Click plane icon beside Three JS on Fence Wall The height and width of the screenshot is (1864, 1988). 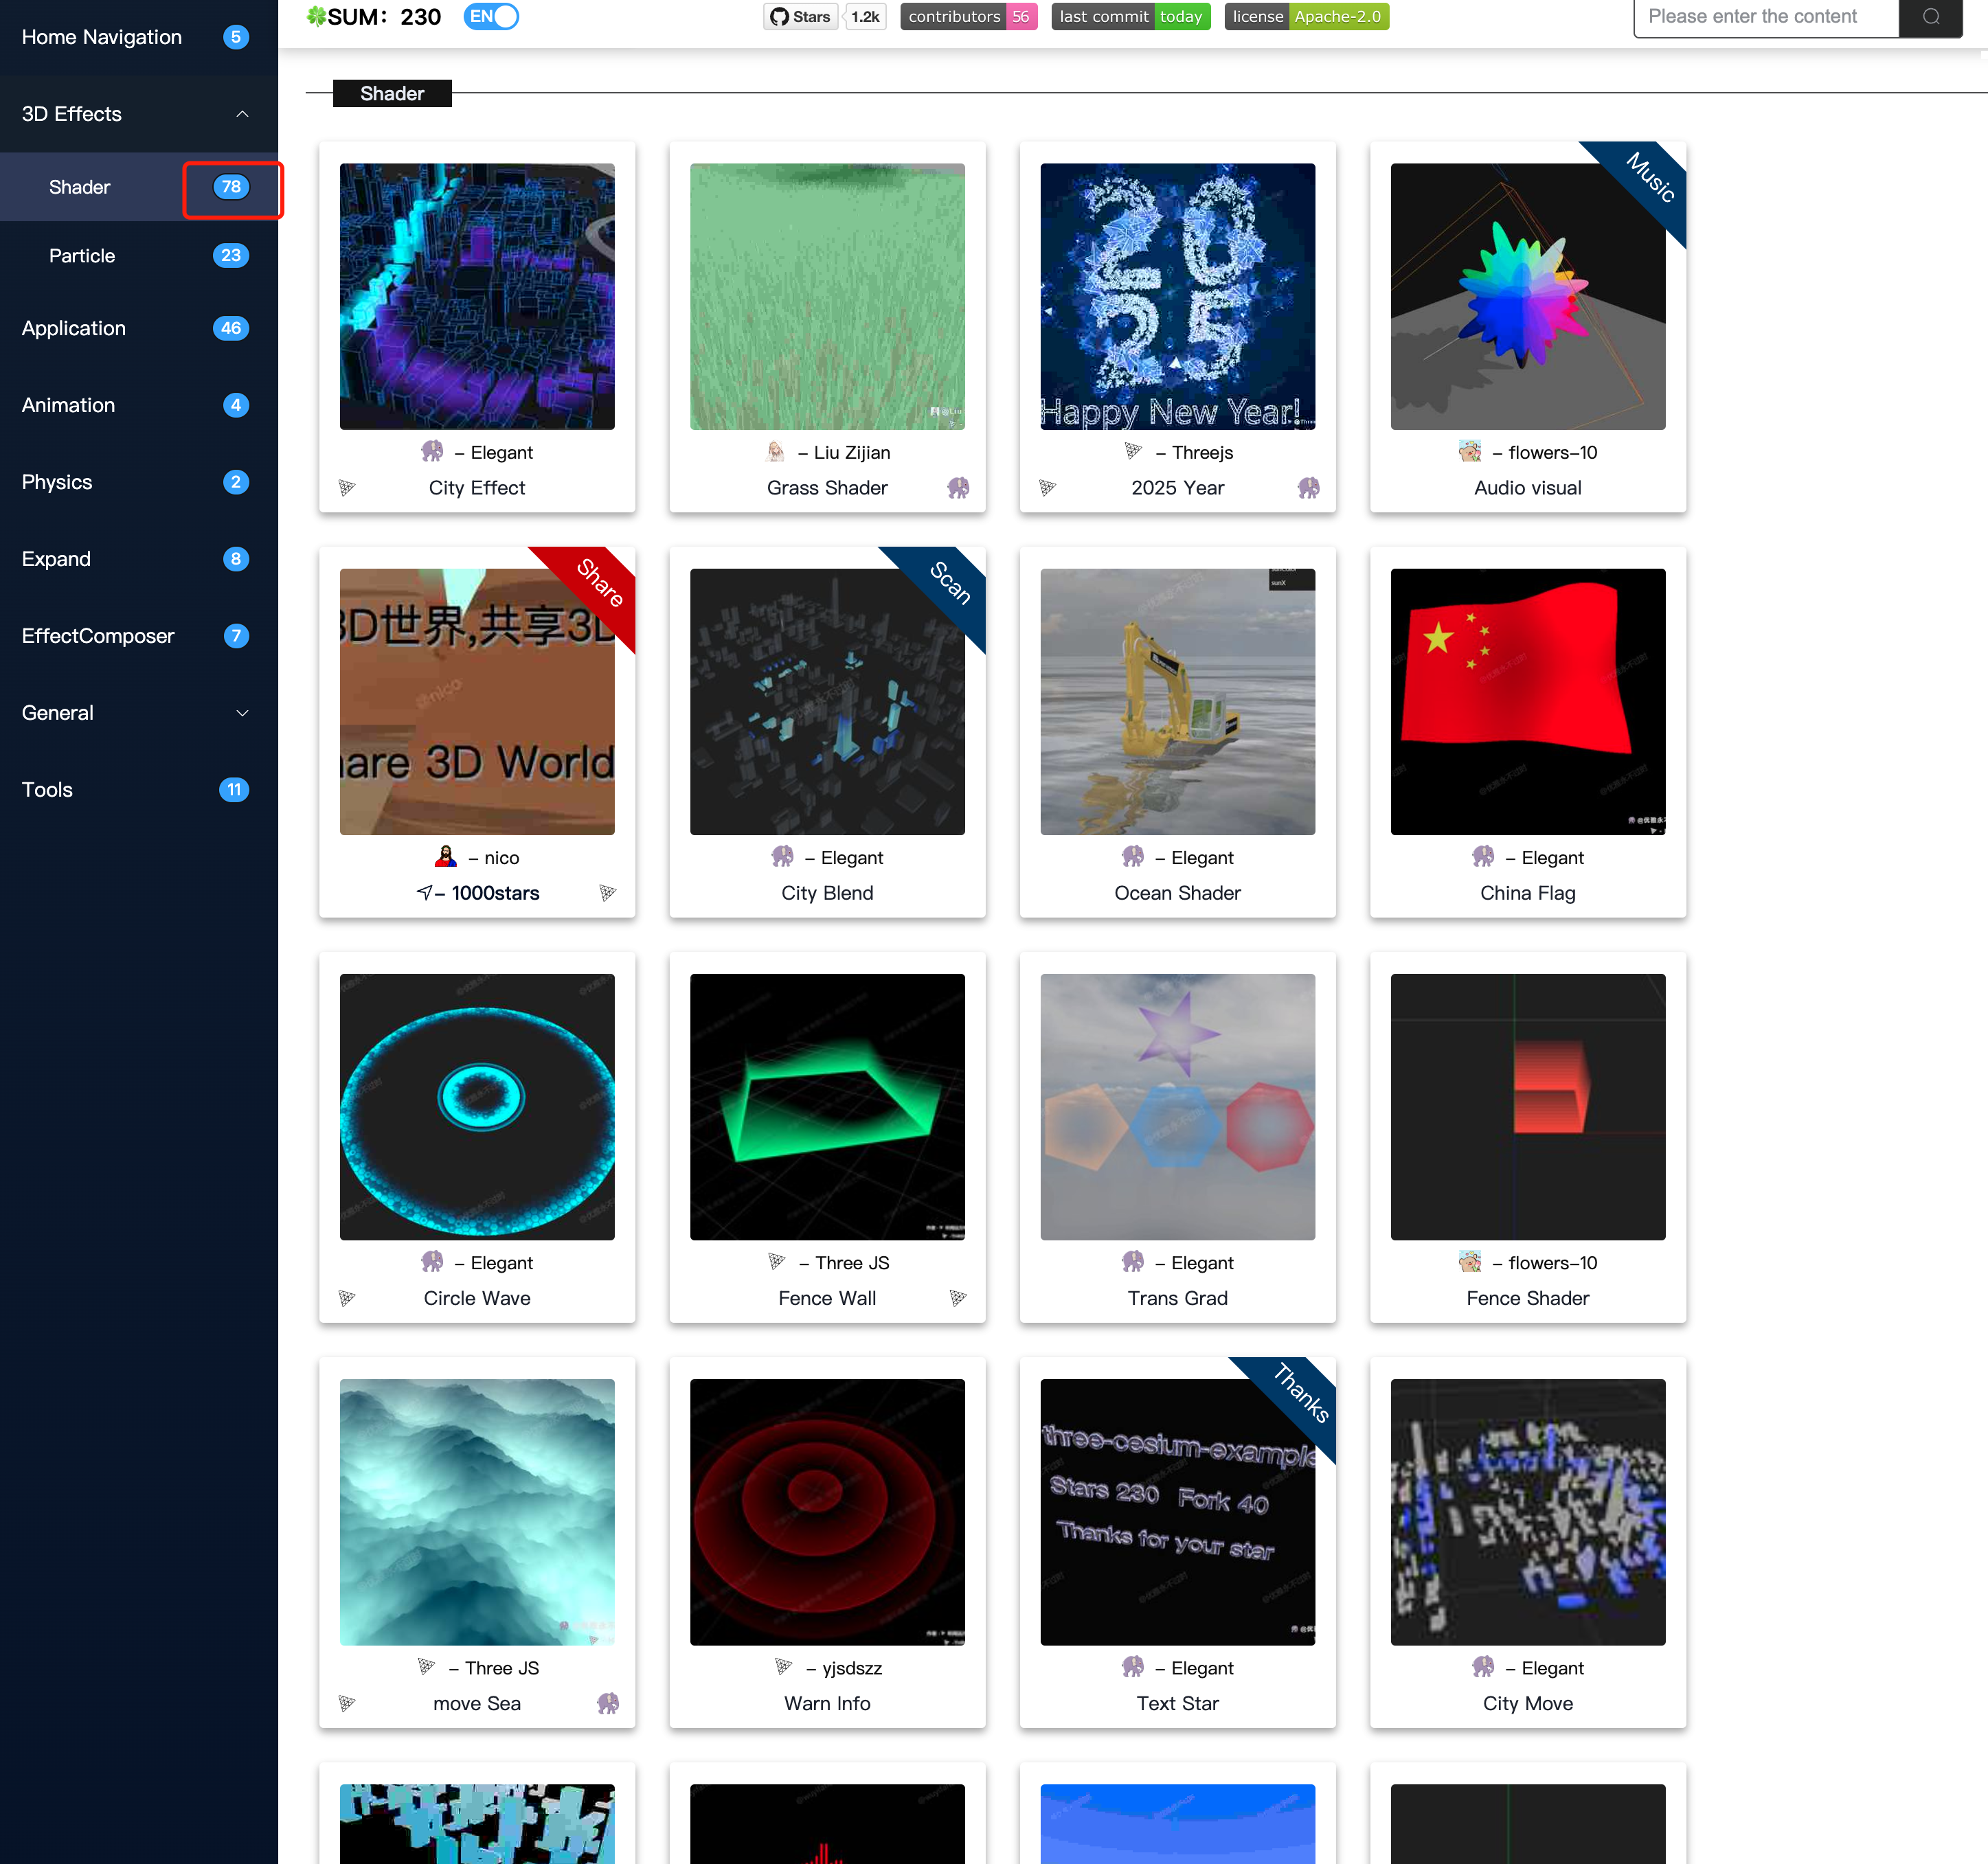coord(777,1262)
